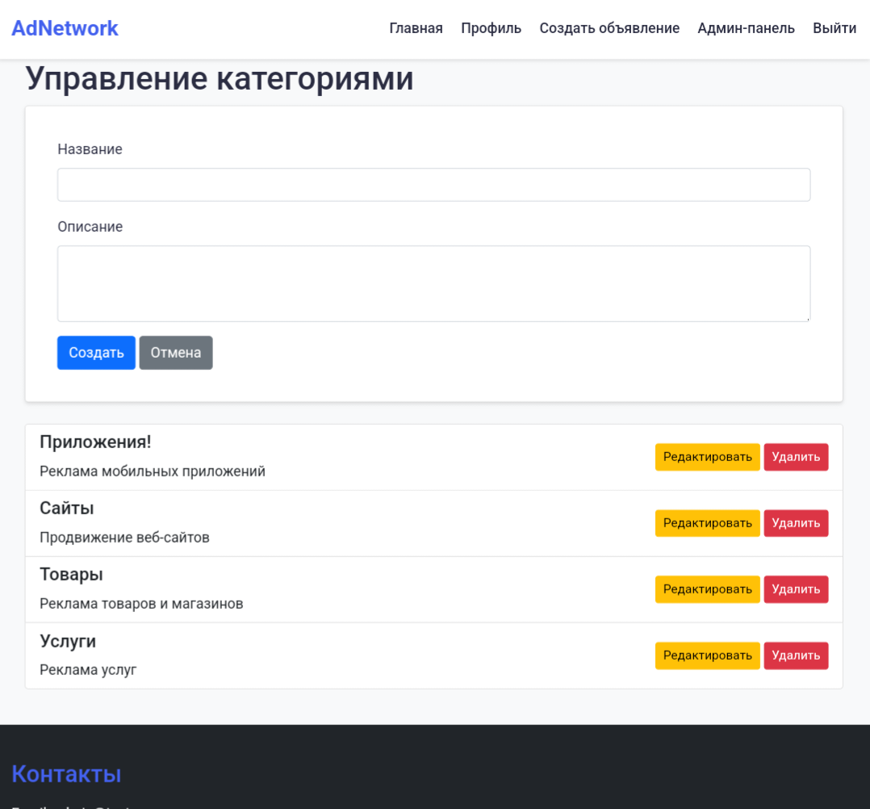Edit the Сайты category
870x809 pixels.
pos(707,523)
